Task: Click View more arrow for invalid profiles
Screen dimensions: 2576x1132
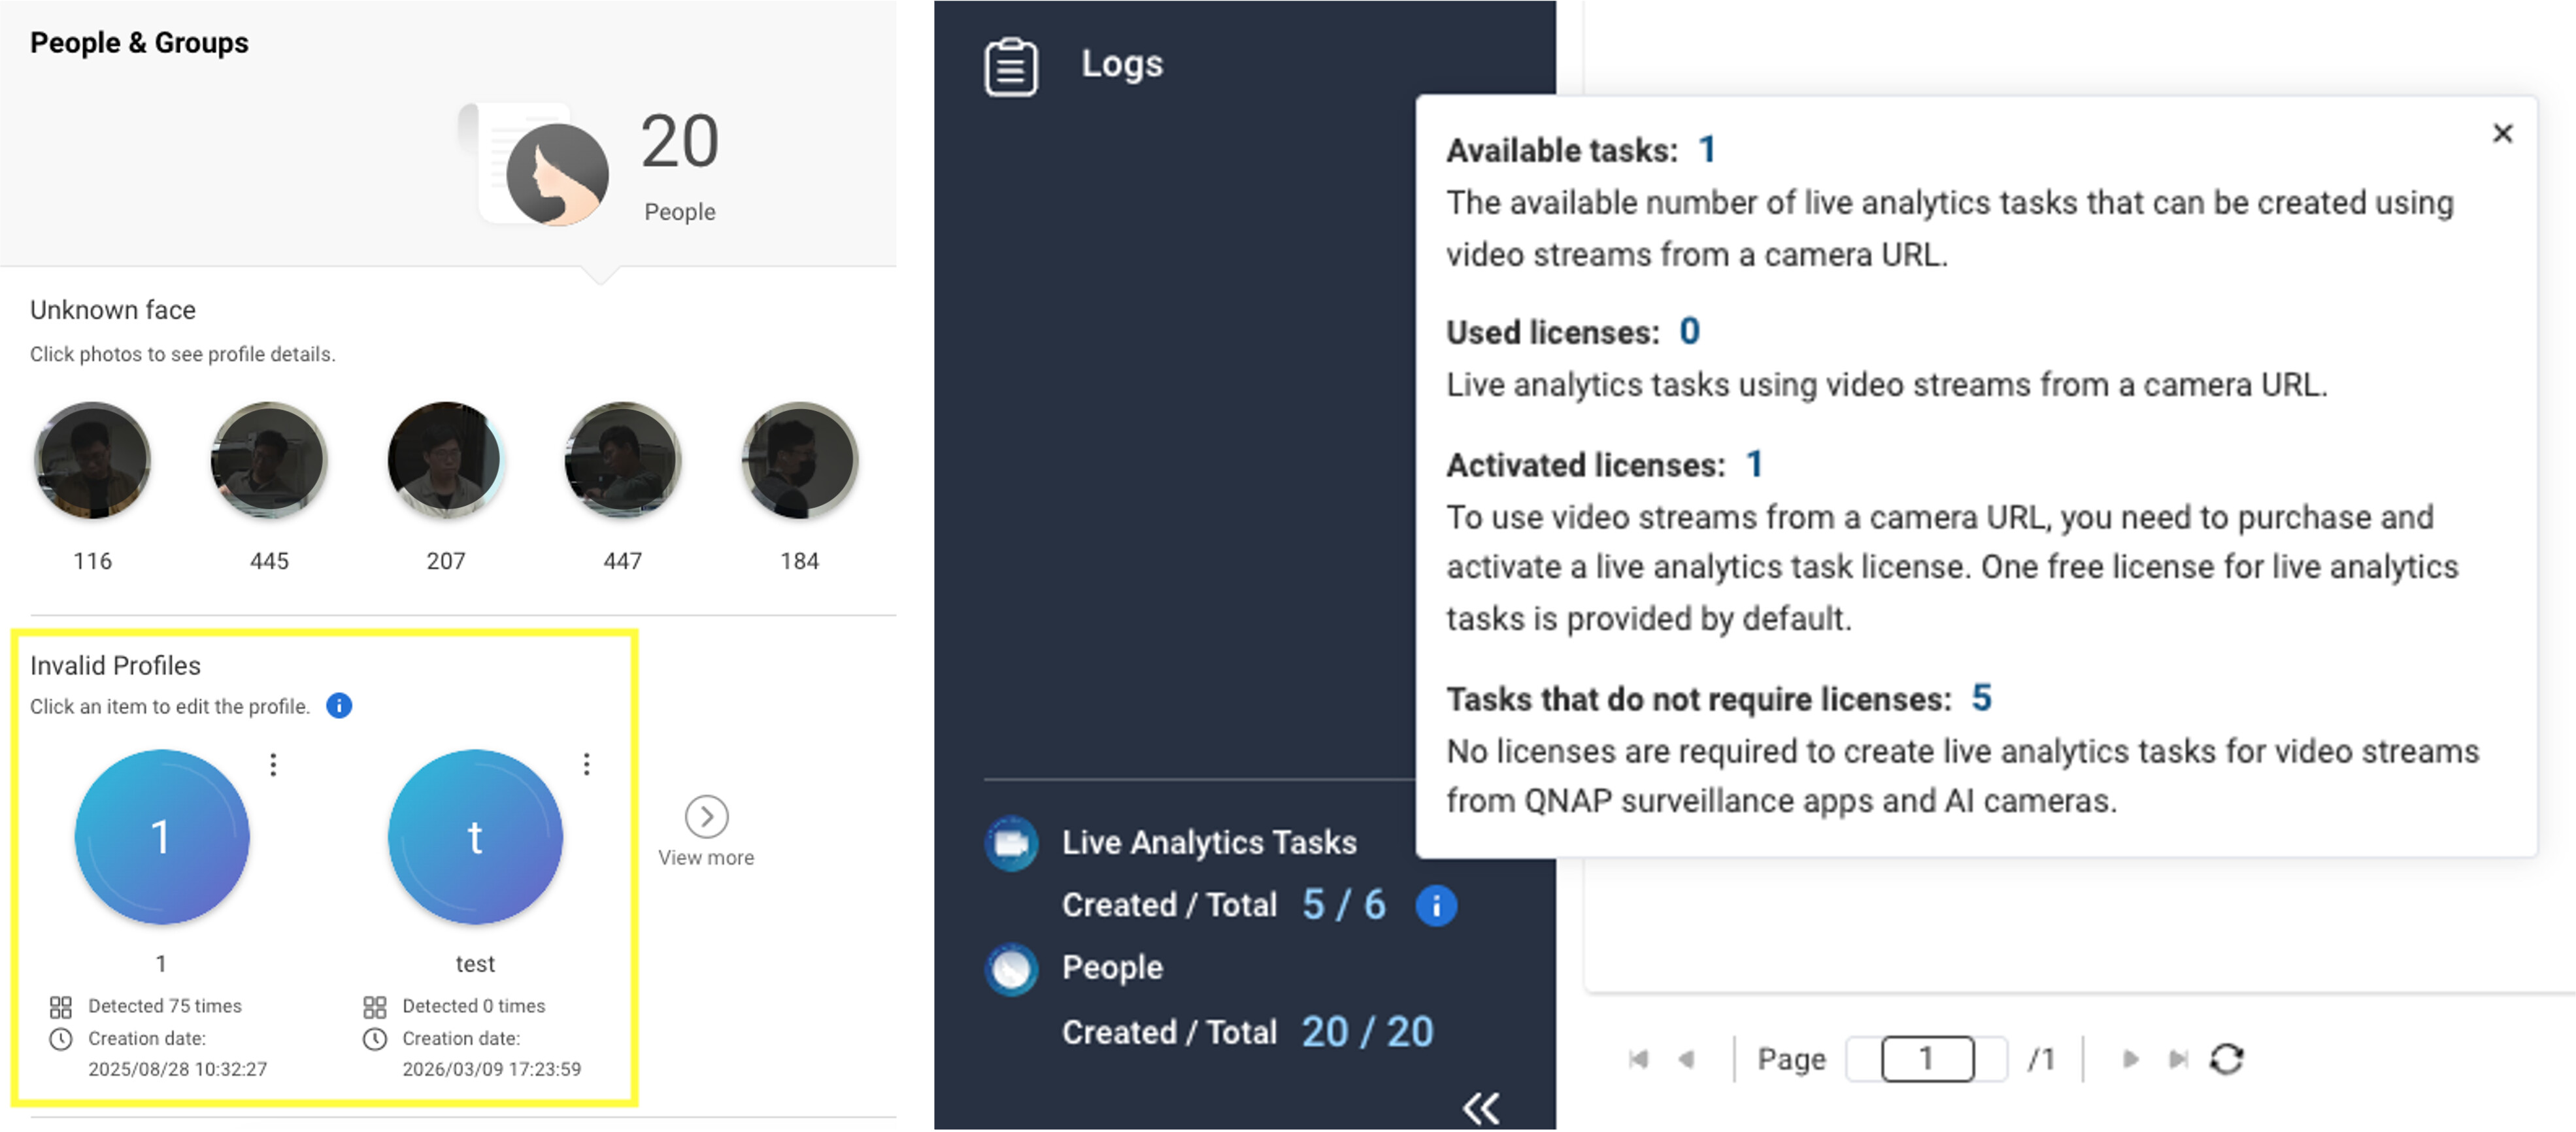Action: click(x=706, y=817)
